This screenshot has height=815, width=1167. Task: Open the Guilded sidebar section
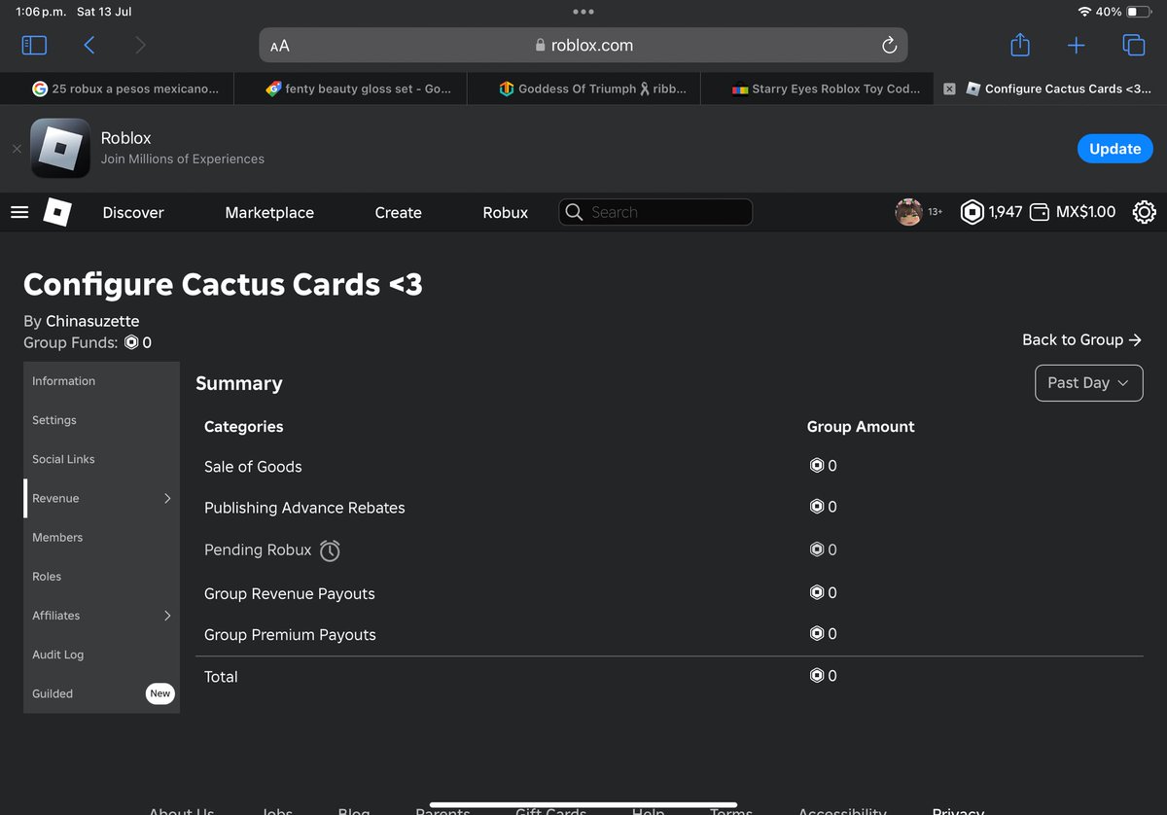102,693
